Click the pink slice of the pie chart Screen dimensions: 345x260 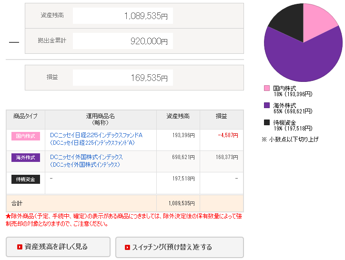click(x=316, y=22)
